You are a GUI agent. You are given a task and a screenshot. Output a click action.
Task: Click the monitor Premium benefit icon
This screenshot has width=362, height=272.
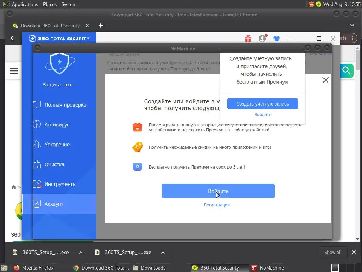coord(138,167)
